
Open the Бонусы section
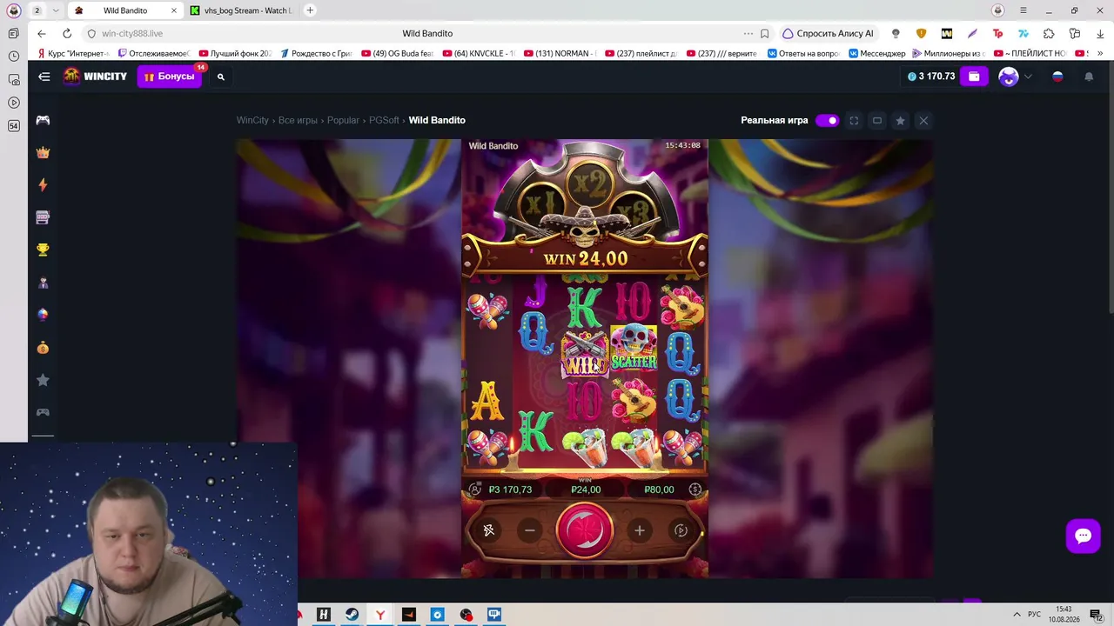pos(170,77)
